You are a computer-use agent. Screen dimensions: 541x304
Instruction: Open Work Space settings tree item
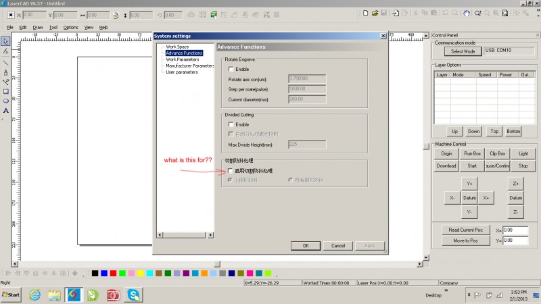pos(177,47)
